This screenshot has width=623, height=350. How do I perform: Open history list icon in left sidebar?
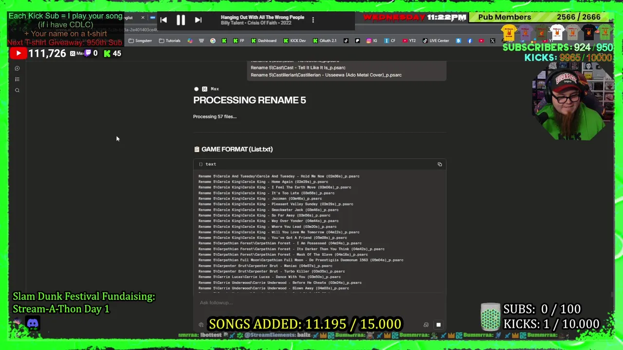pos(17,79)
